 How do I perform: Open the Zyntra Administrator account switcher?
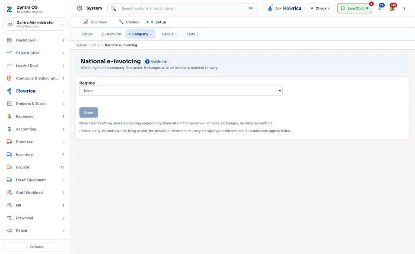[35, 24]
